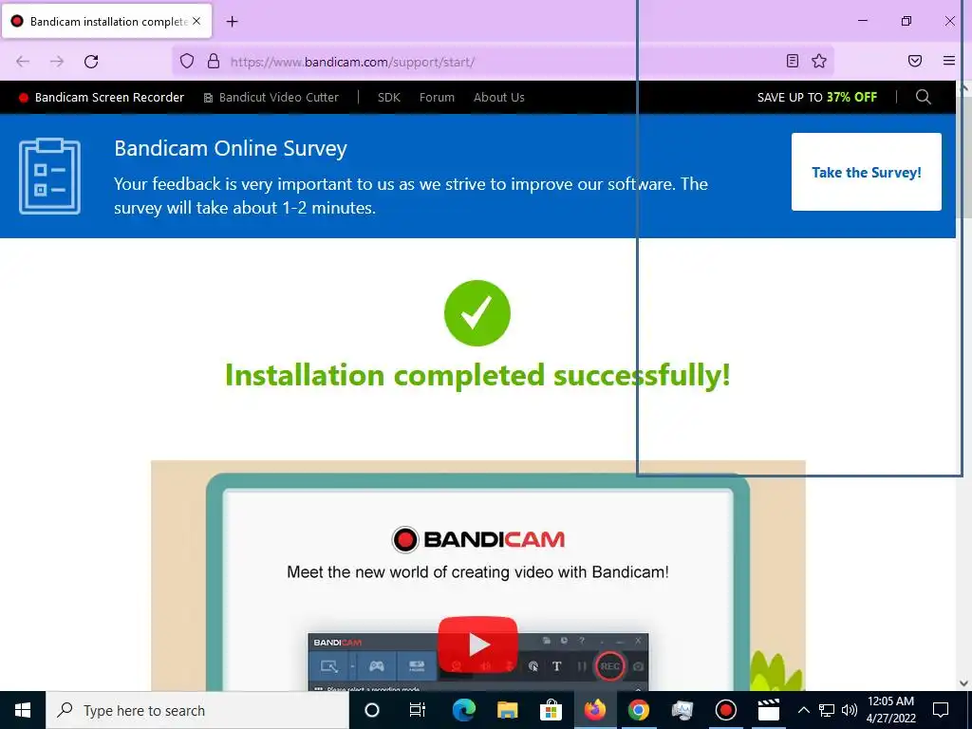Open Microsoft Store from the taskbar

(551, 710)
